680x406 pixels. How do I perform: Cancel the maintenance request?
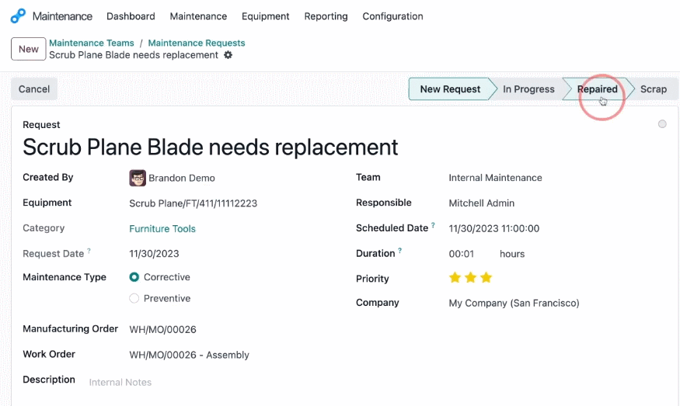(34, 88)
